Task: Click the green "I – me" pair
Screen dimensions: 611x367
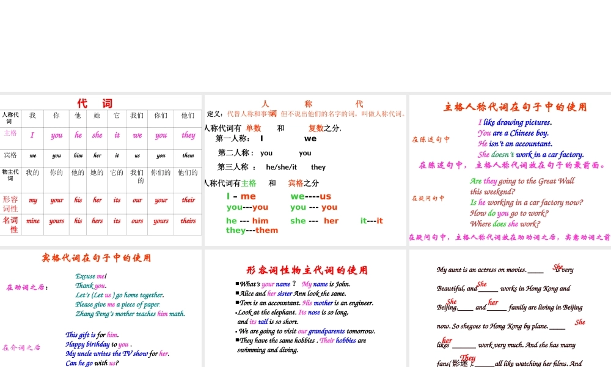Action: (x=241, y=196)
